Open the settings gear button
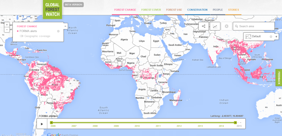The width and height of the screenshot is (282, 136). 227,26
